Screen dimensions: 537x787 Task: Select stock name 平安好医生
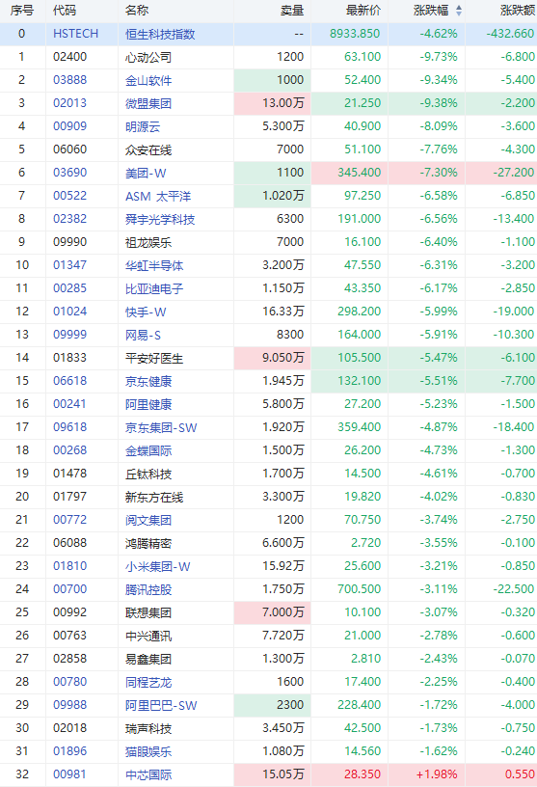154,359
